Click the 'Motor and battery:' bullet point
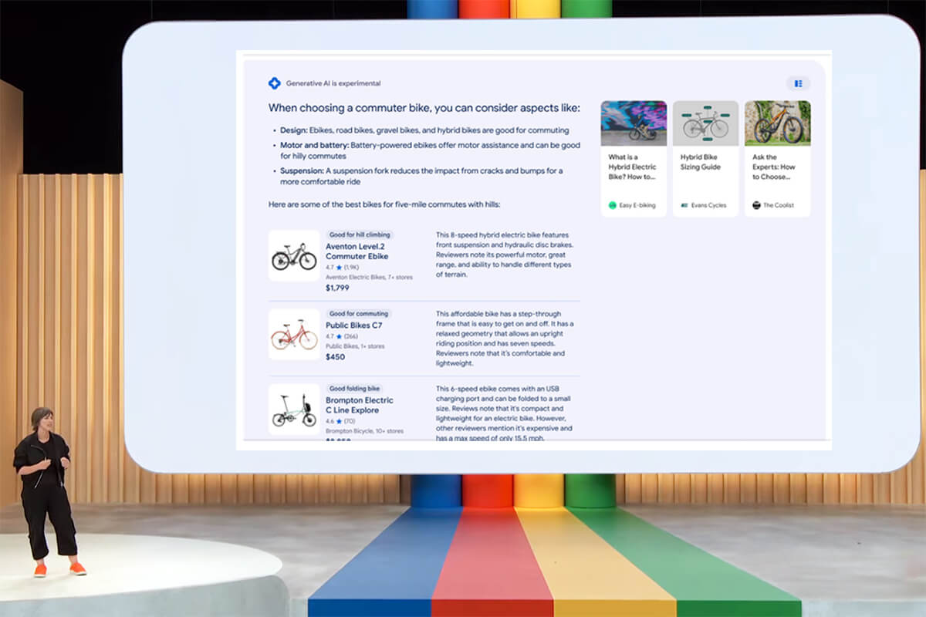Screen dimensions: 926x617 pos(430,150)
